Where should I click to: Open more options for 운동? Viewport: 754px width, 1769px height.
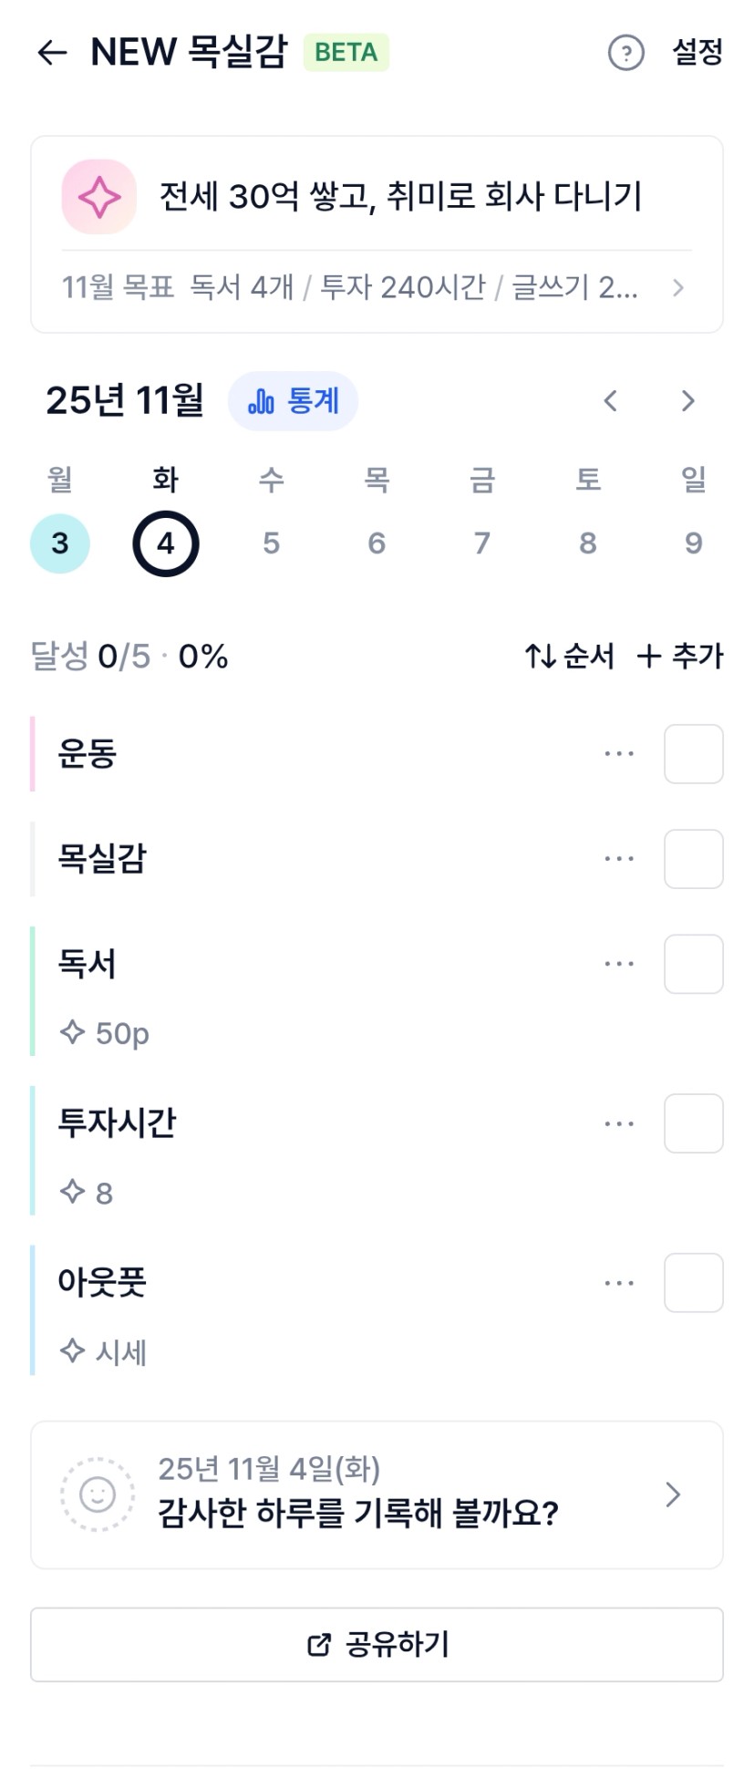(619, 754)
